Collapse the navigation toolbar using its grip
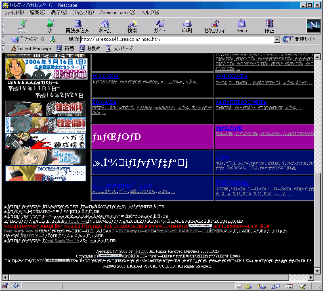The width and height of the screenshot is (323, 291). [x=3, y=26]
